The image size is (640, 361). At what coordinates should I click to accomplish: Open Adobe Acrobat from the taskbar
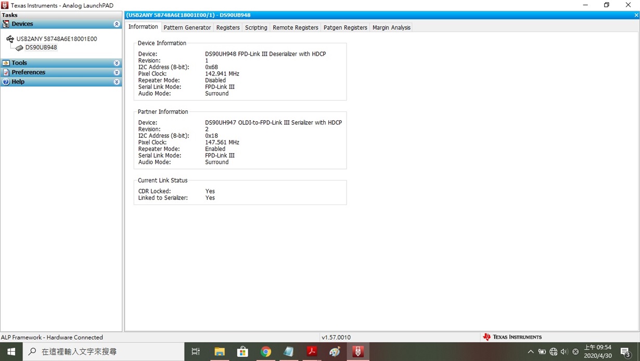coord(312,352)
